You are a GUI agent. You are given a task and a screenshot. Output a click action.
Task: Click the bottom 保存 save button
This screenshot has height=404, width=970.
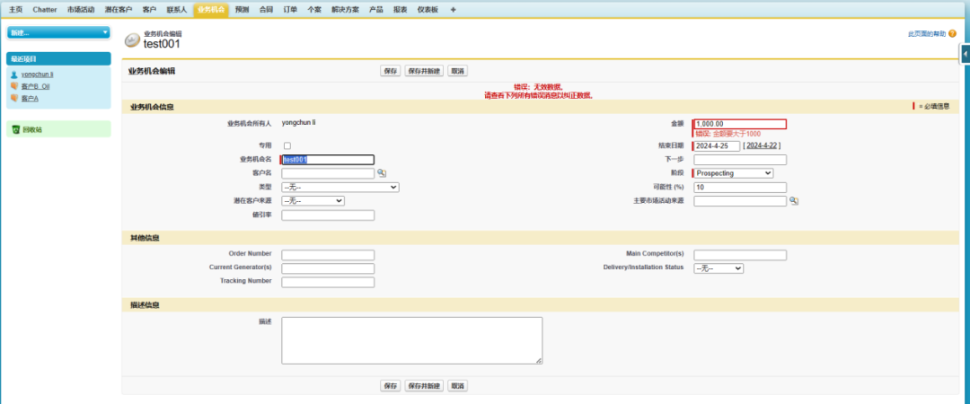click(391, 385)
